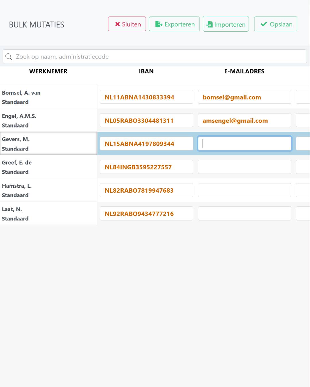The image size is (310, 387).
Task: Click the export file icon
Action: click(x=159, y=24)
